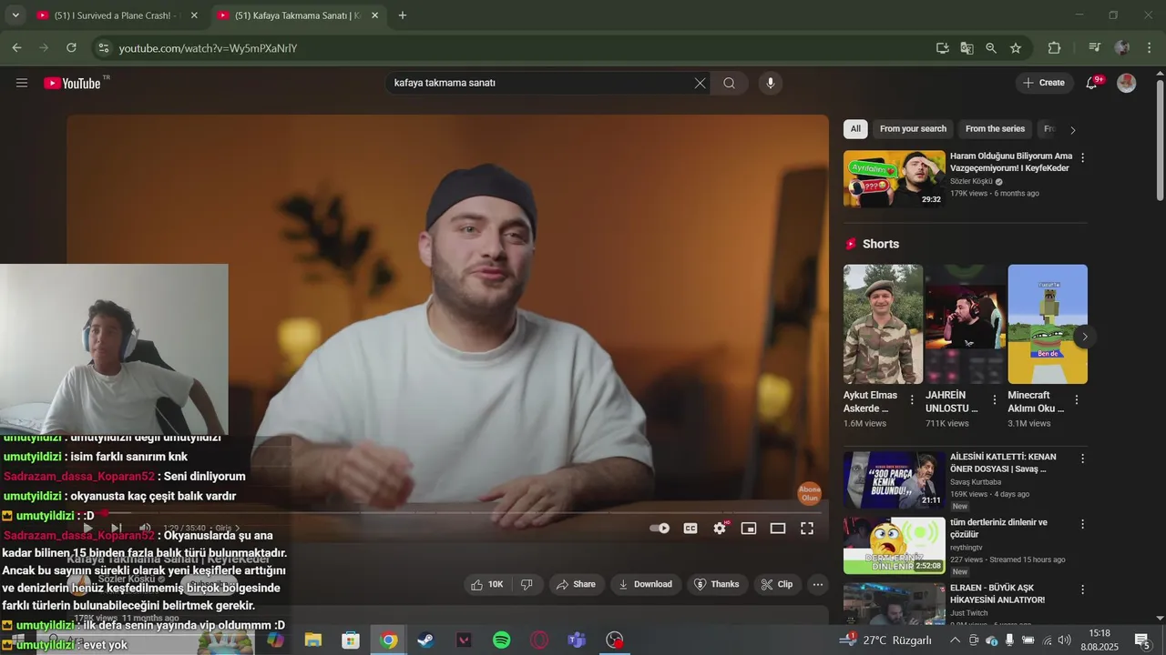The image size is (1166, 655).
Task: Open options for JAHREİN UNLOSTU short
Action: click(994, 399)
